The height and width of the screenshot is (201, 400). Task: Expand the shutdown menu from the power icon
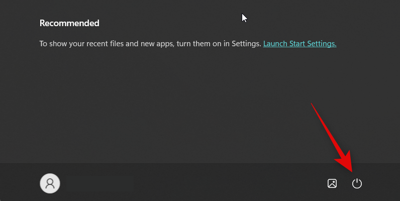point(357,183)
